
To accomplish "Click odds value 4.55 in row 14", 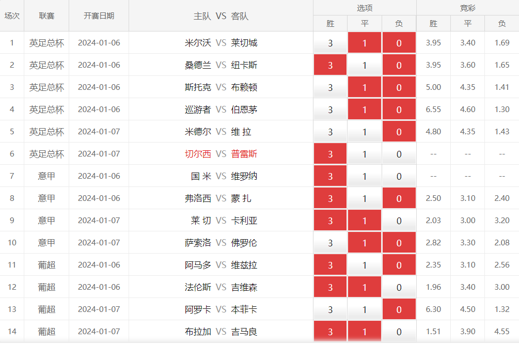I will (x=502, y=331).
